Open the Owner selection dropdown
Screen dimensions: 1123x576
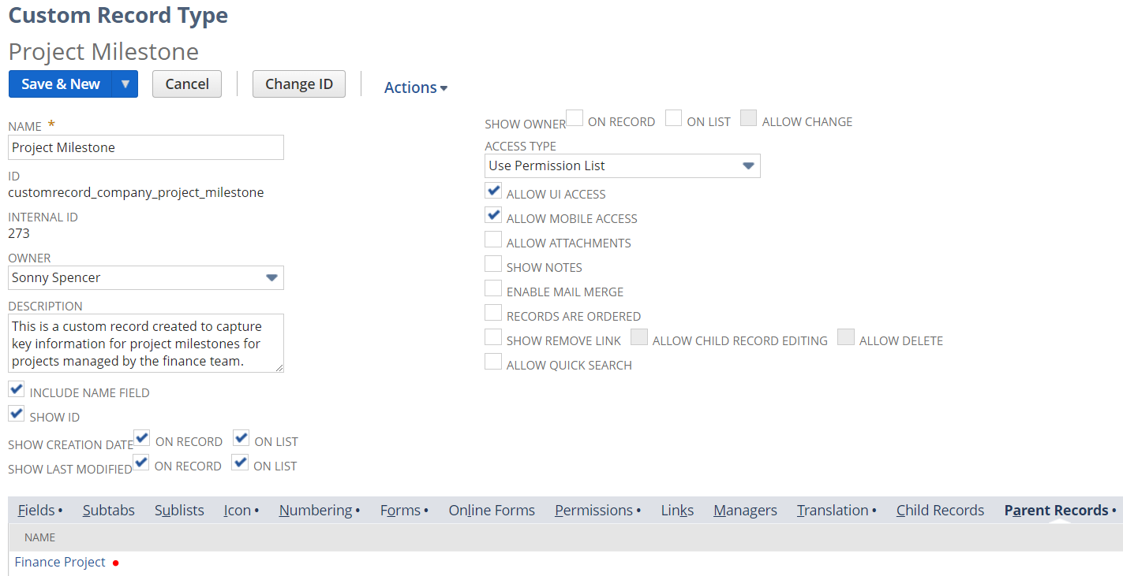point(271,277)
